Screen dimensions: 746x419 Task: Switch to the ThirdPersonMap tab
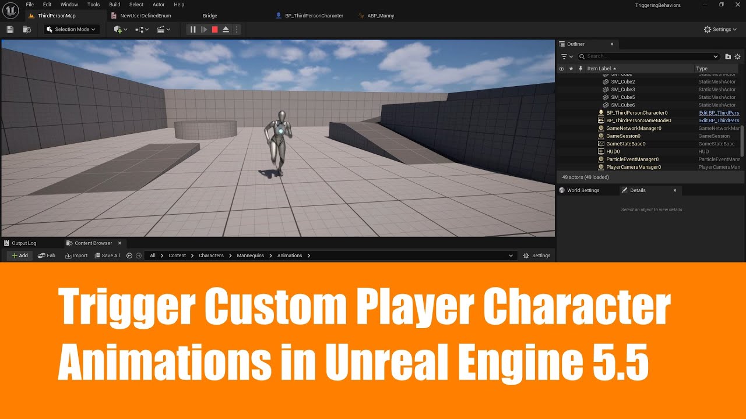(57, 16)
